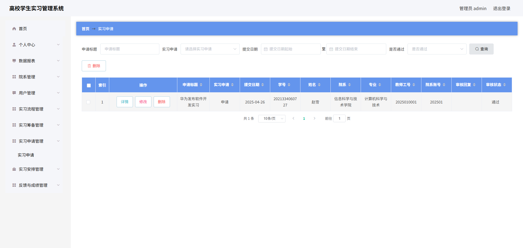Expand 数据报表 menu chevron

[x=58, y=61]
